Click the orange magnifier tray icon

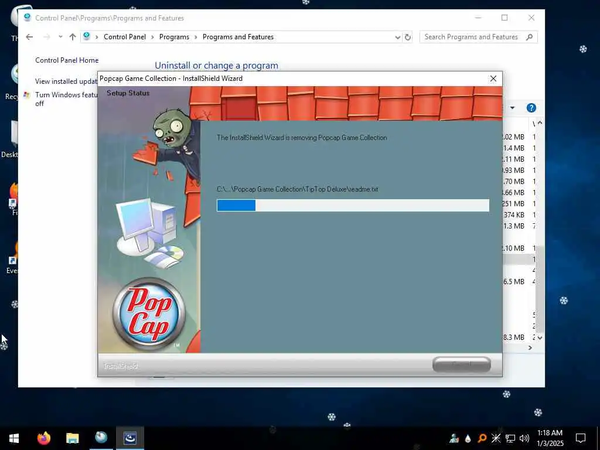(482, 438)
